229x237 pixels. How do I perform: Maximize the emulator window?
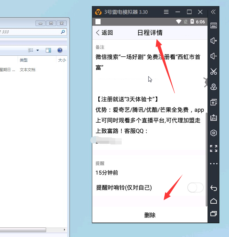[189, 12]
